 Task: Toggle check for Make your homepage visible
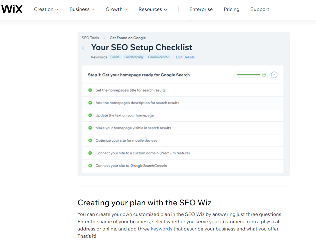pyautogui.click(x=90, y=128)
